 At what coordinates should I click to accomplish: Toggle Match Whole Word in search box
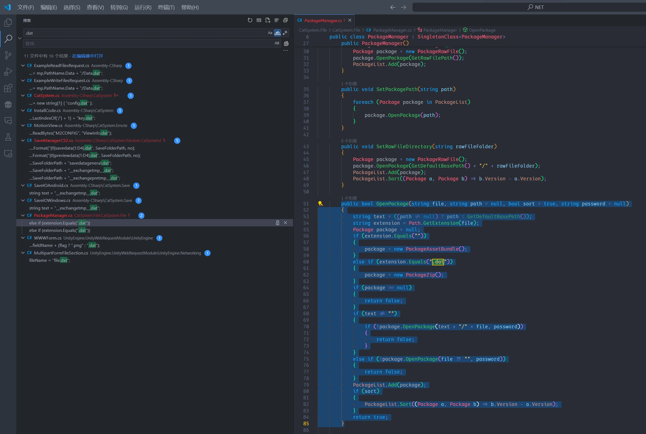coord(277,33)
